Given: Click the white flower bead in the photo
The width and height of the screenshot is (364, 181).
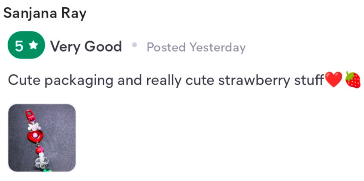Looking at the screenshot, I should pyautogui.click(x=42, y=161).
